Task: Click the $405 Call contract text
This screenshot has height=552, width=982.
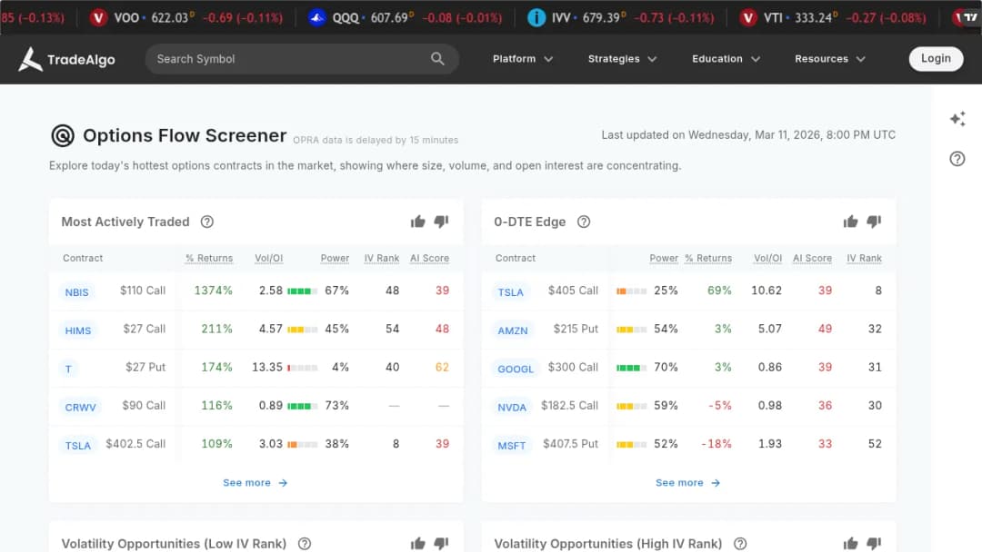Action: [x=573, y=291]
